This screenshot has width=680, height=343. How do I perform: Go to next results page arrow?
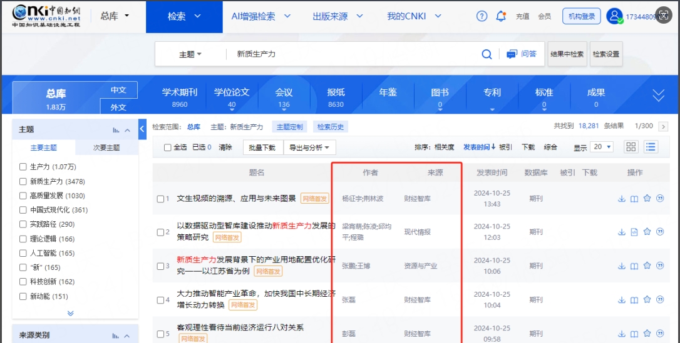click(x=662, y=126)
